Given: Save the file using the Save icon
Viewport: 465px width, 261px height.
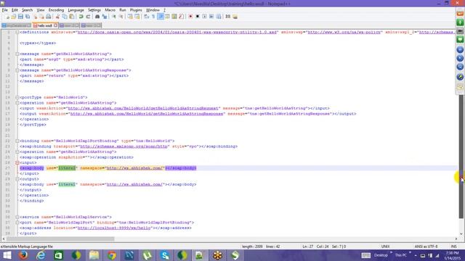Looking at the screenshot, I should (x=20, y=17).
